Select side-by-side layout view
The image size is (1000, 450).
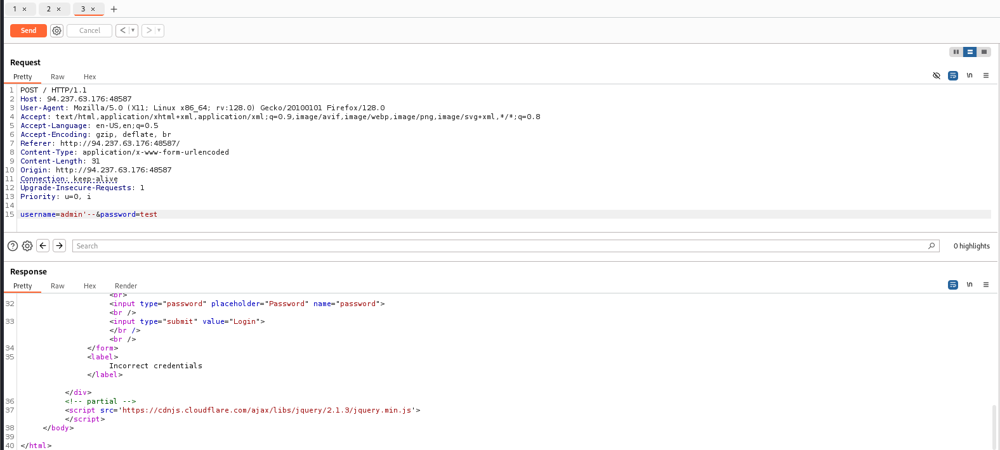[x=956, y=52]
